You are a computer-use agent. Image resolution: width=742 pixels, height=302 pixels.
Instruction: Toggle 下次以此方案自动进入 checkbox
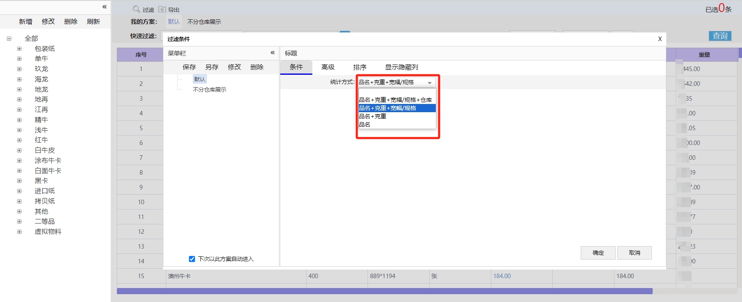tap(192, 259)
